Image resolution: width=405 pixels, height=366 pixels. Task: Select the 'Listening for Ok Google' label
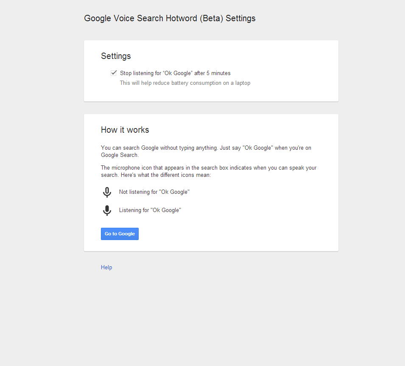[x=150, y=210]
